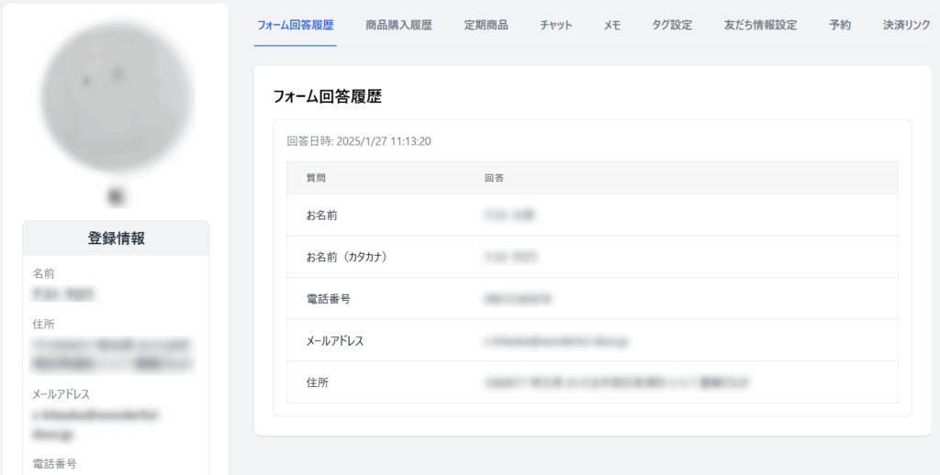Open the フォーム回答履歴 tab
940x475 pixels.
coord(295,25)
